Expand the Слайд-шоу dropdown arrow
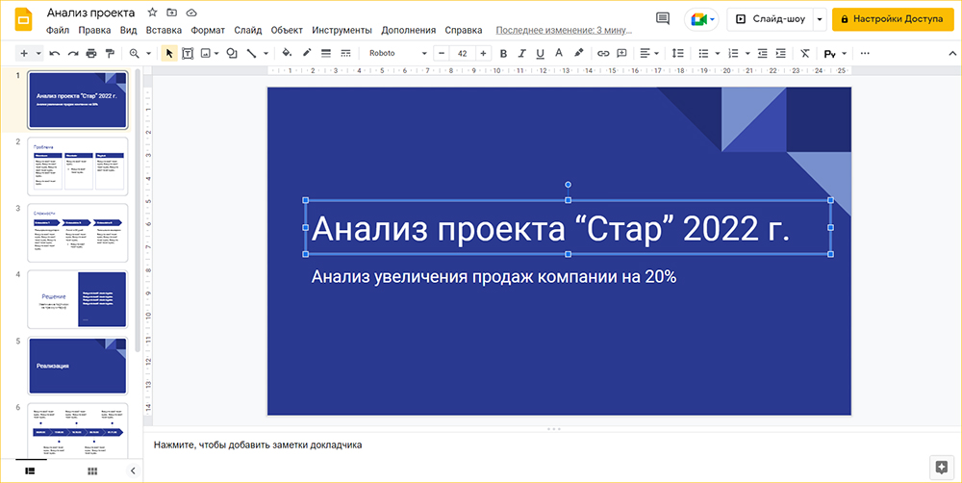Viewport: 962px width, 483px height. [820, 19]
